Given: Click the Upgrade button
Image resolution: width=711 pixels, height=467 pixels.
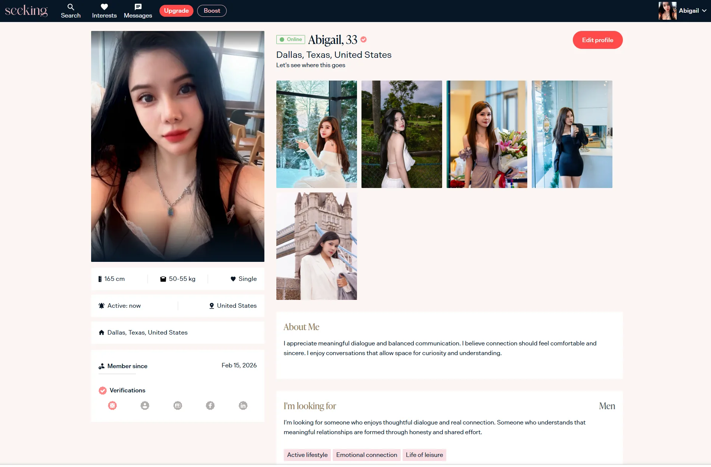Looking at the screenshot, I should [176, 11].
